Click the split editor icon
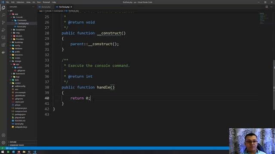Screen dimensions: 275x154 coord(266,7)
